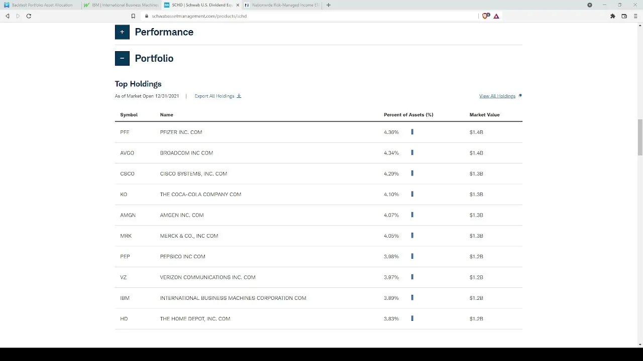643x361 pixels.
Task: Select the SCHD Schwab U.S. Dividend tab
Action: tap(202, 5)
